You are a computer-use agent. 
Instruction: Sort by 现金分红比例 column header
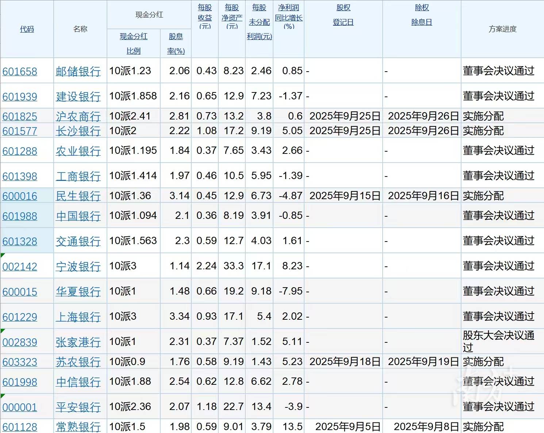[134, 43]
